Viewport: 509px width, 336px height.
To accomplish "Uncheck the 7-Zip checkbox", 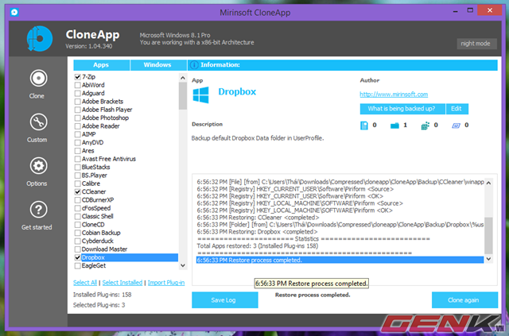I will [x=77, y=76].
